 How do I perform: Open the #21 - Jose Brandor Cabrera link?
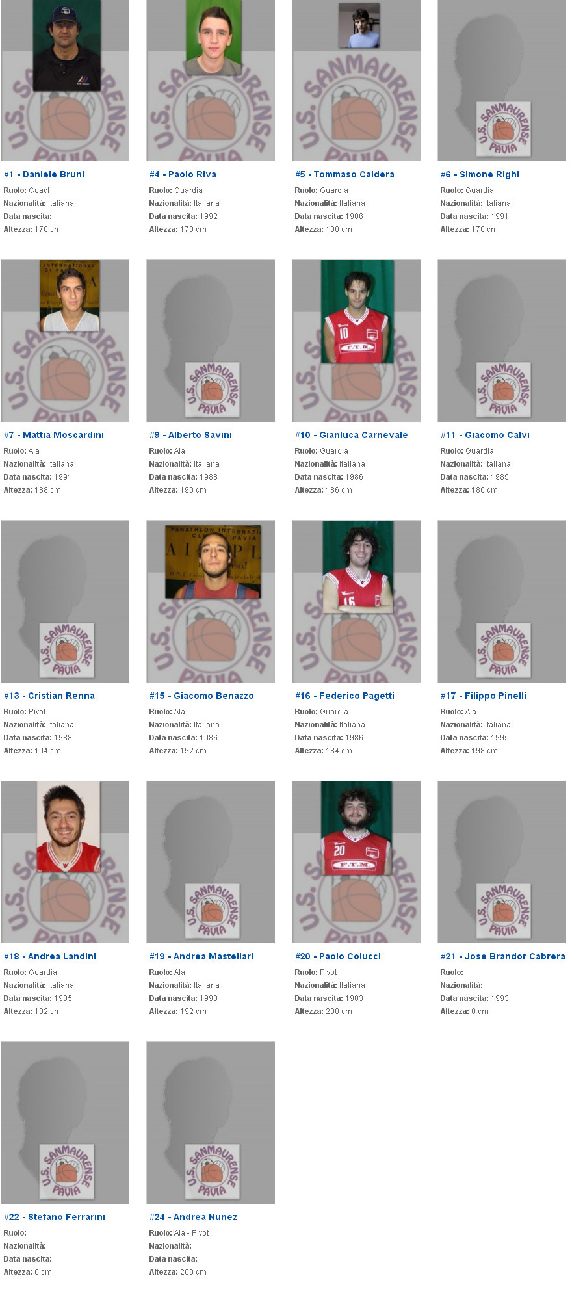tap(503, 956)
